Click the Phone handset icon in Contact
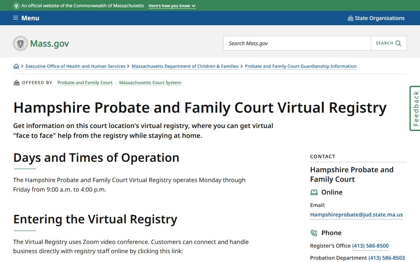Viewport: 420px width, 262px height. [314, 233]
